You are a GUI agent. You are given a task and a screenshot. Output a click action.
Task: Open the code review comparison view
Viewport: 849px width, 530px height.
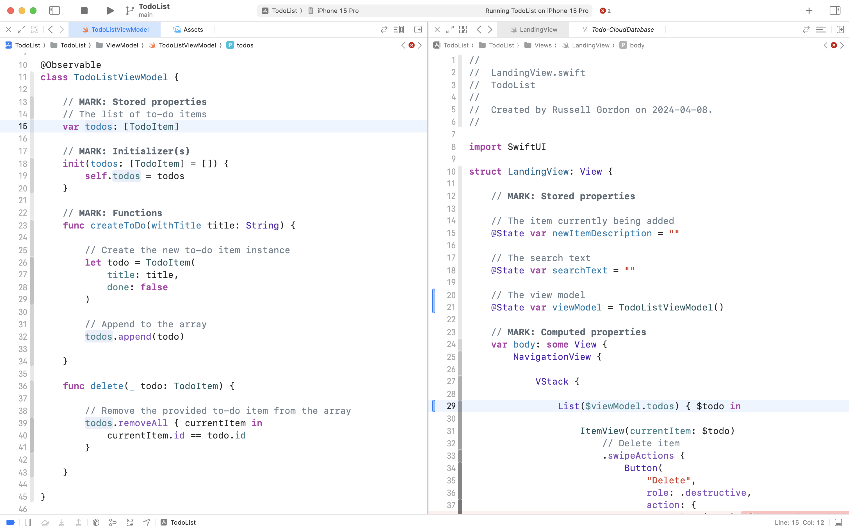[384, 29]
